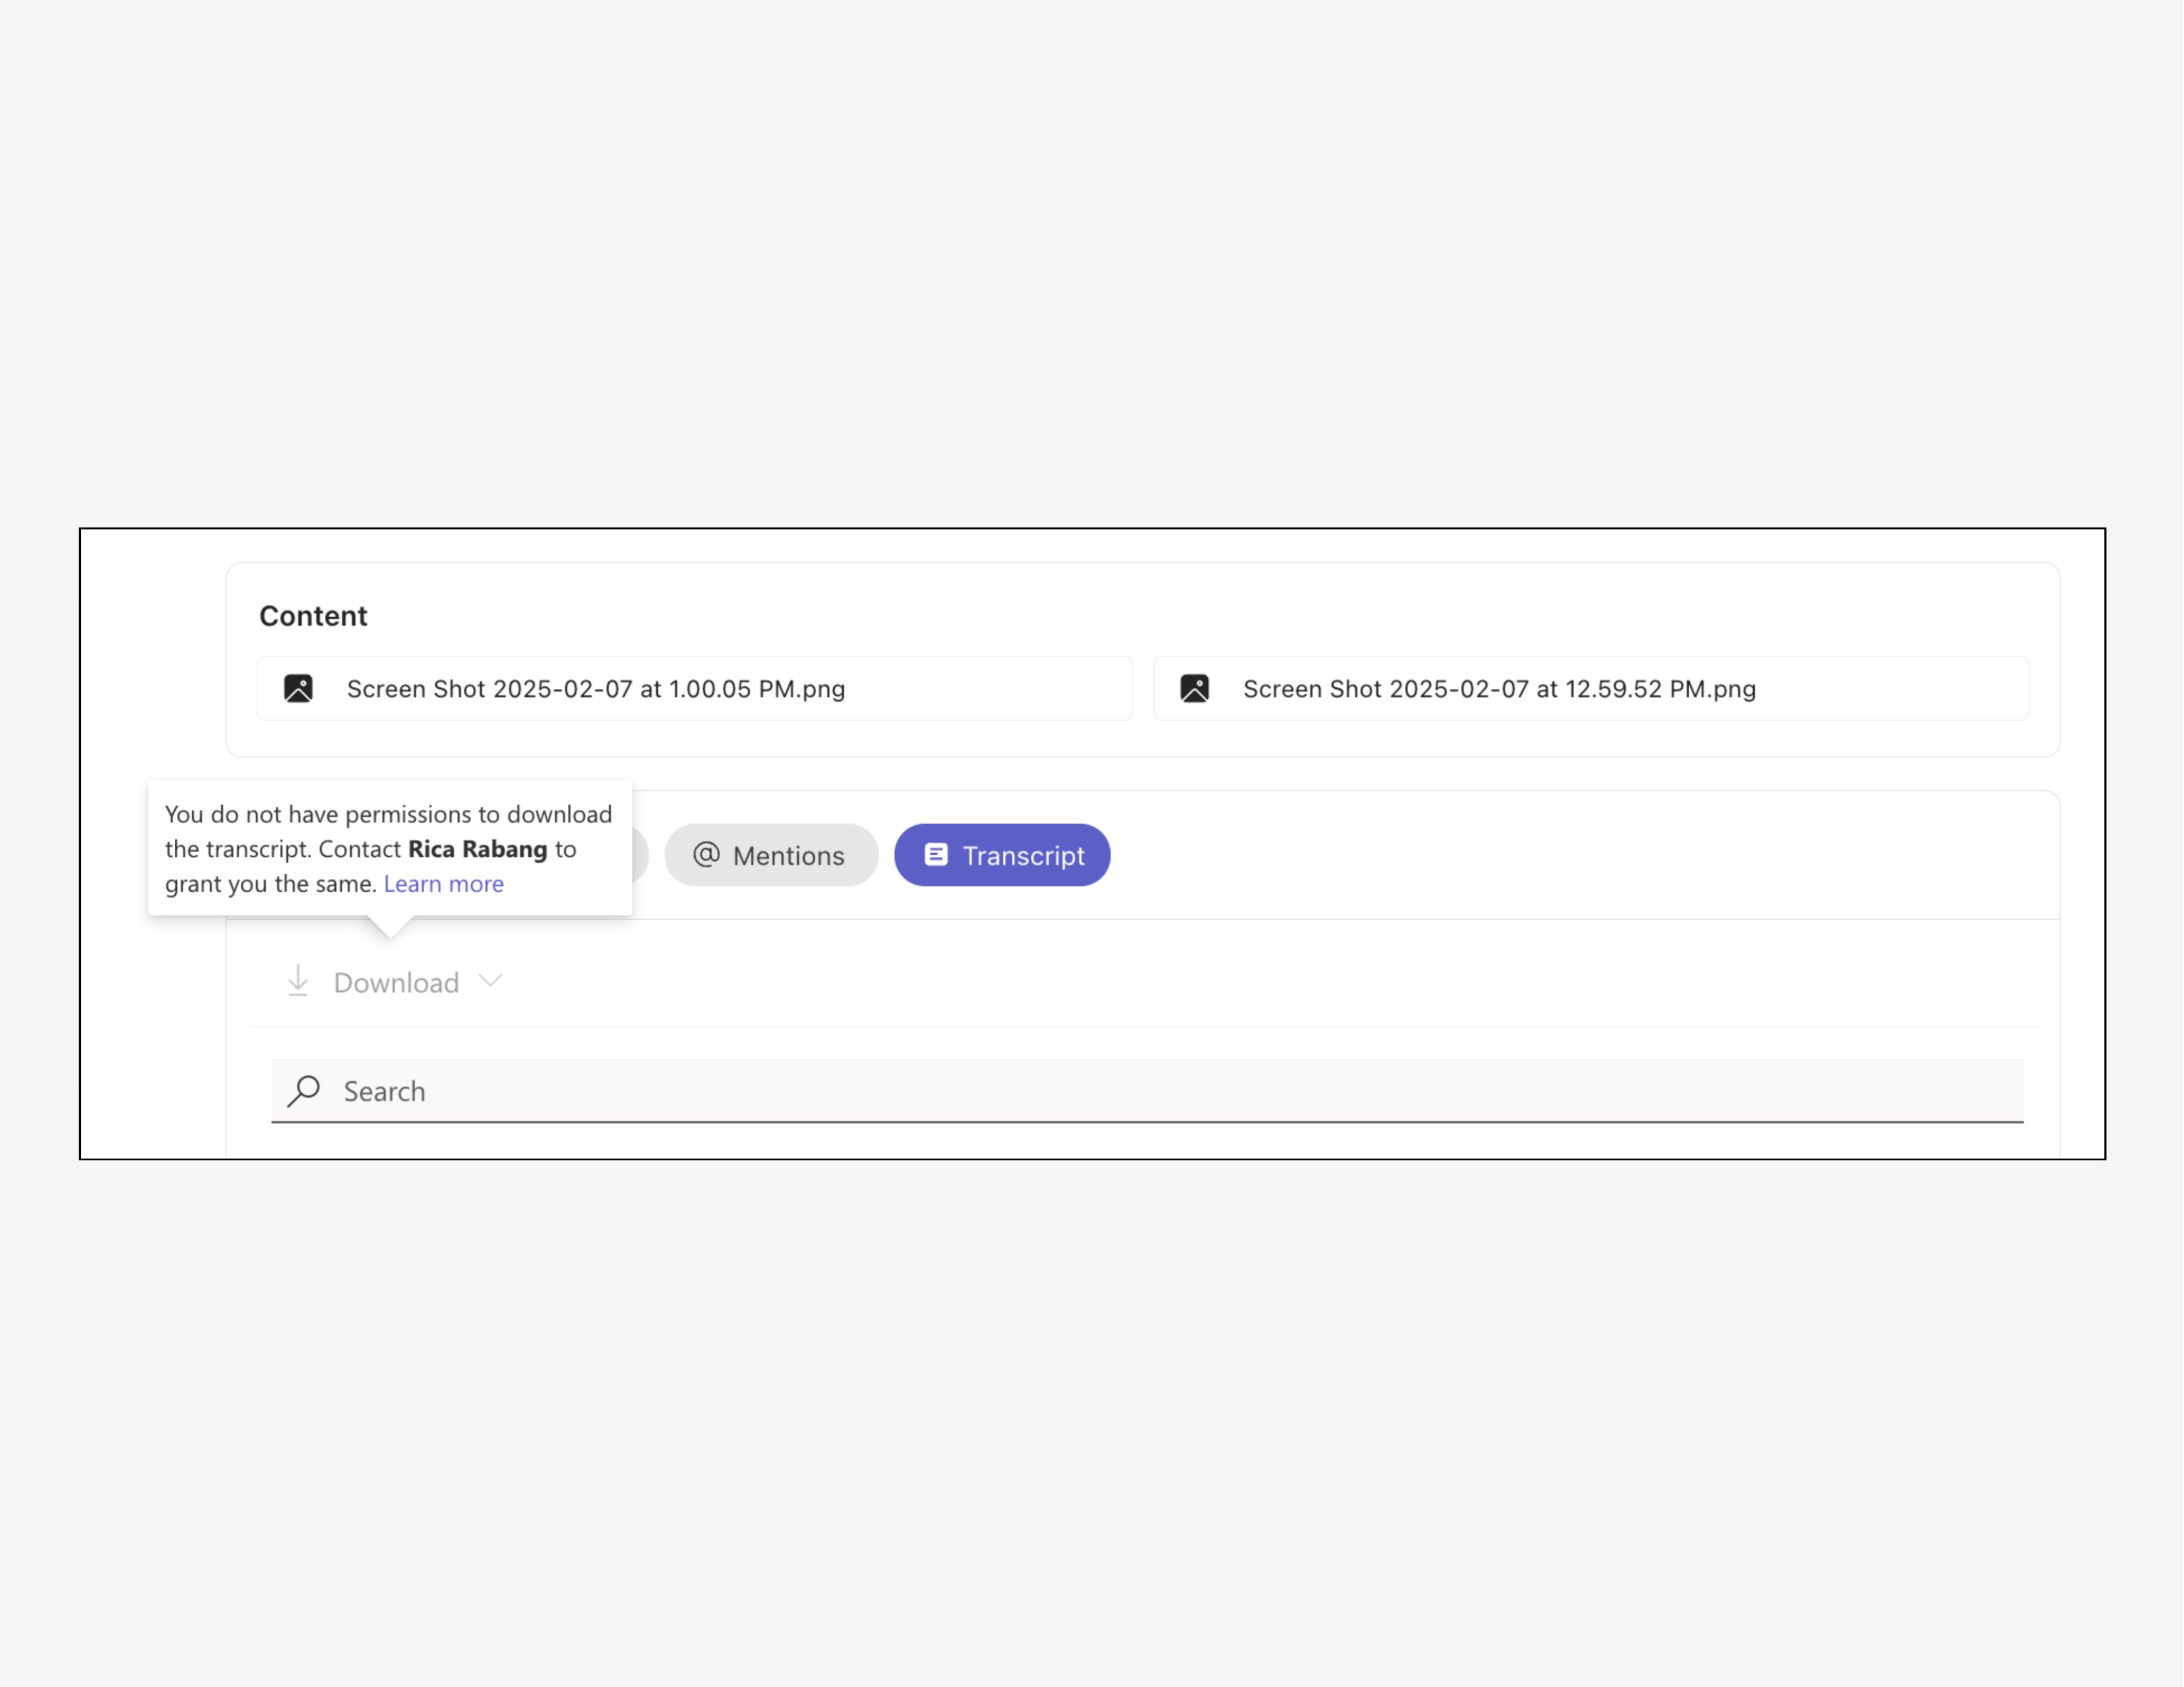This screenshot has width=2184, height=1687.
Task: Click the magnifier icon in search bar
Action: tap(304, 1090)
